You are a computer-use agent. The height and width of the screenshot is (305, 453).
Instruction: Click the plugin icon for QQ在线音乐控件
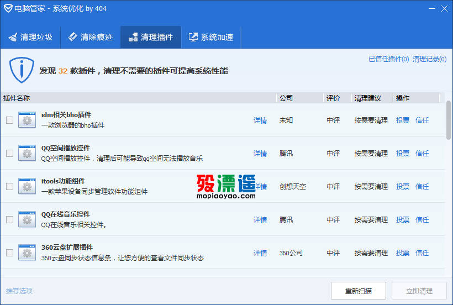click(x=27, y=219)
